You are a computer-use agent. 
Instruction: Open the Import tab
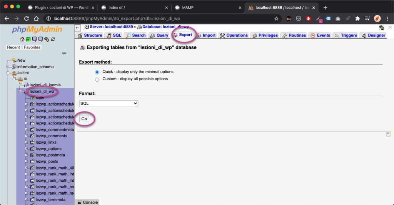206,35
